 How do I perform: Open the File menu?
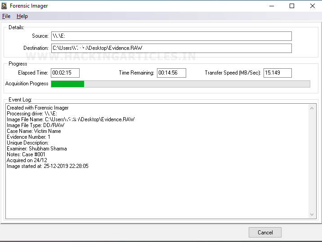tap(6, 16)
